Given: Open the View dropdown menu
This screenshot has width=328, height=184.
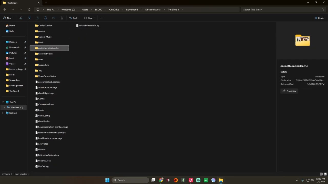Looking at the screenshot, I should pos(89,18).
